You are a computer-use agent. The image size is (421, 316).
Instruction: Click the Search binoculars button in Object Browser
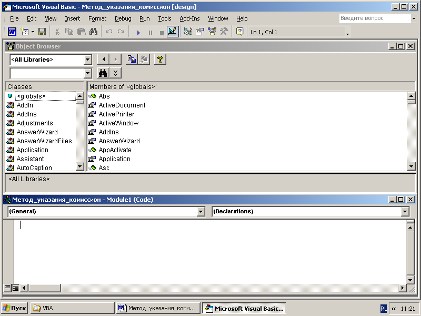[103, 73]
